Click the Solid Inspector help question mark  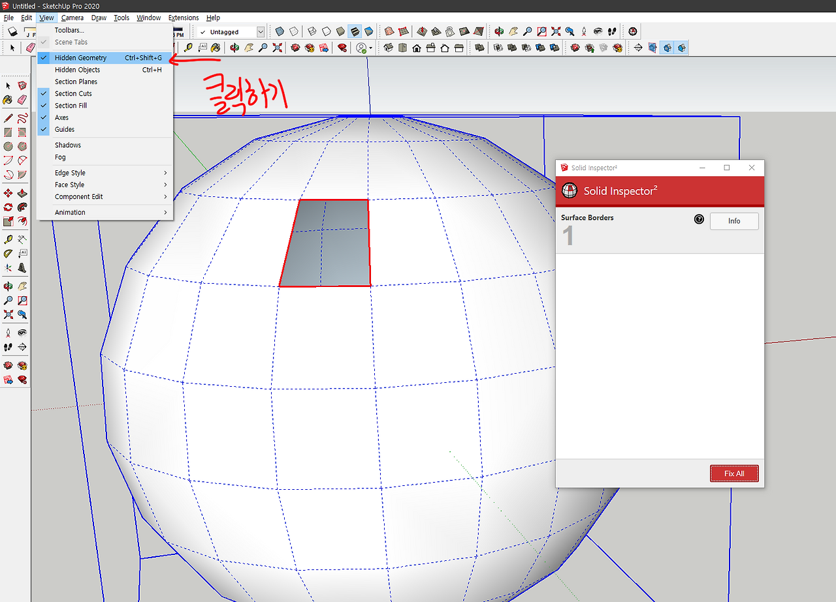click(699, 219)
